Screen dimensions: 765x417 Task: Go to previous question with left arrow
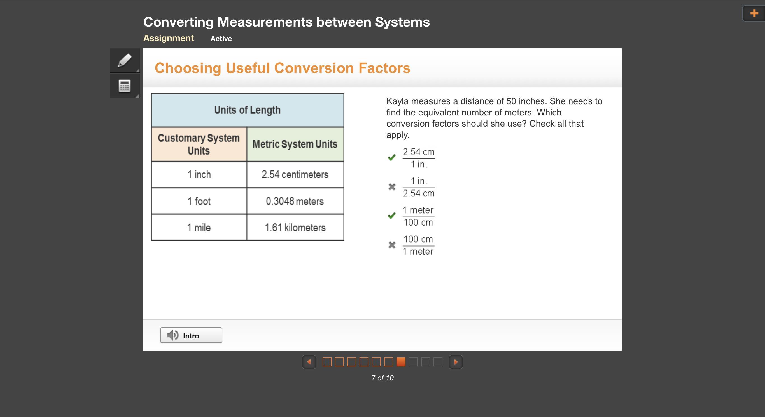point(309,362)
